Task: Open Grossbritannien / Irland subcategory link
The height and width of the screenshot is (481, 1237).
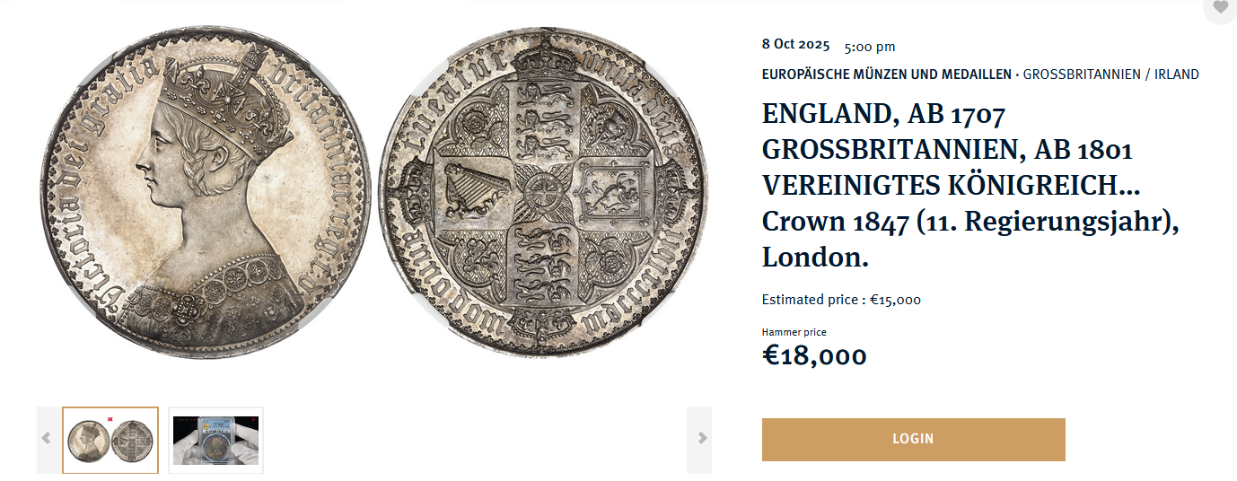Action: point(1110,74)
